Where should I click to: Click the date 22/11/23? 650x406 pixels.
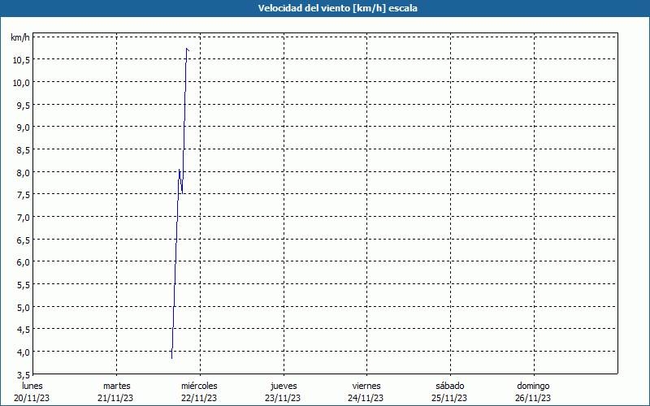coord(199,398)
